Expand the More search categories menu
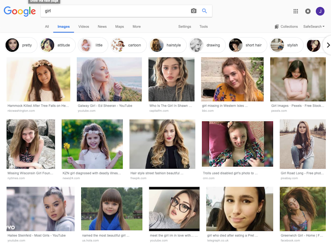 click(x=137, y=27)
